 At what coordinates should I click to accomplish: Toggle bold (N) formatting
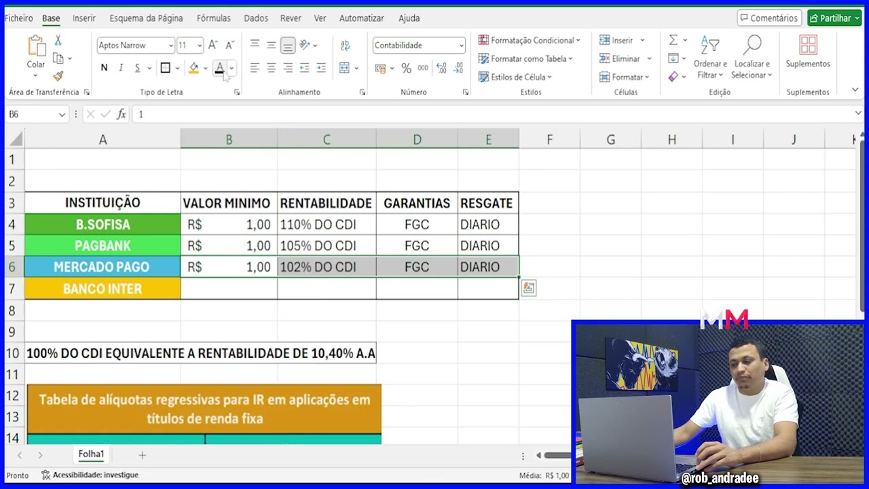point(104,68)
